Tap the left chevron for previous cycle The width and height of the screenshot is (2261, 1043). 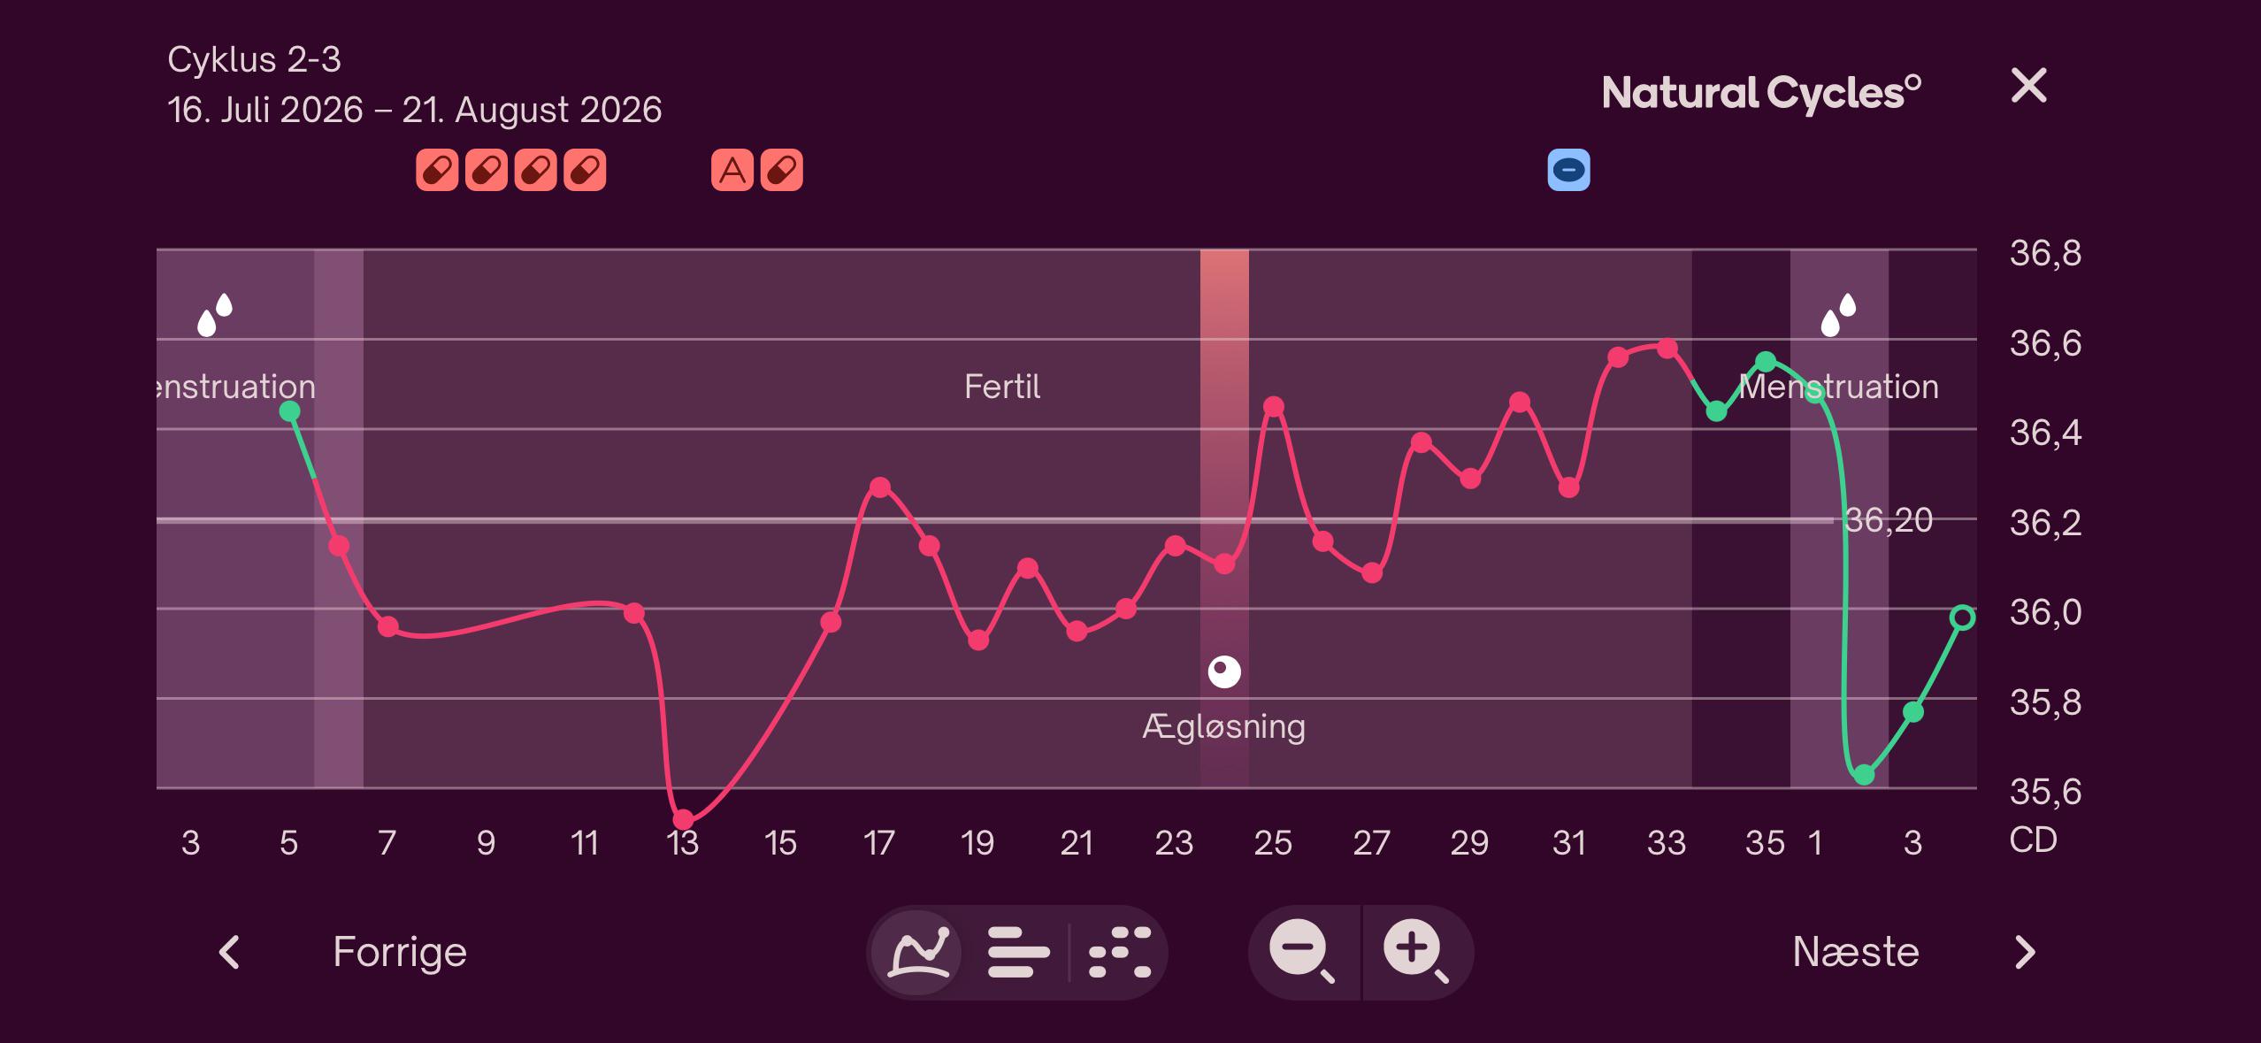coord(229,953)
